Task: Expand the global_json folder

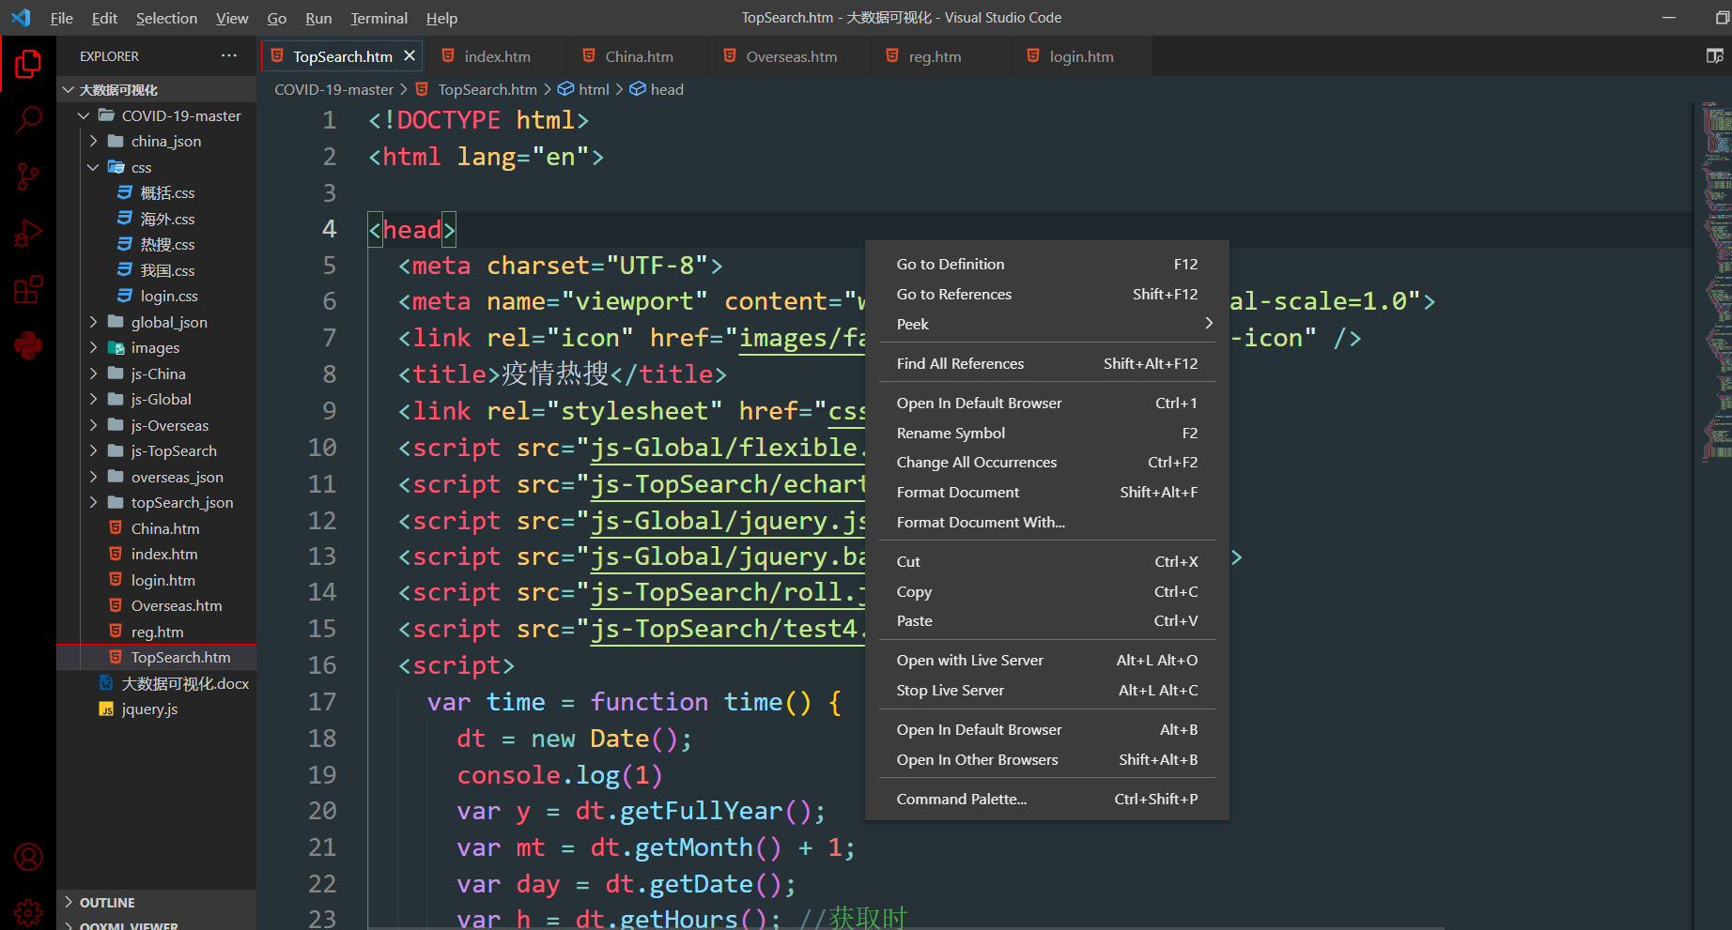Action: point(93,322)
